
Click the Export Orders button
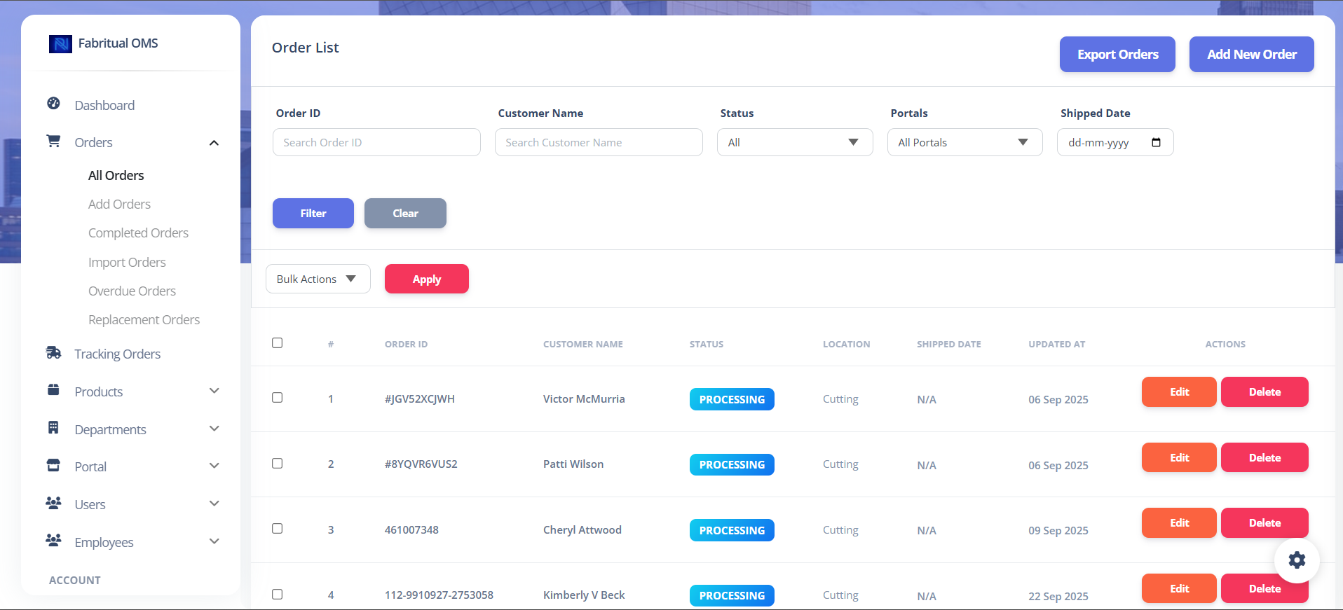(1117, 55)
